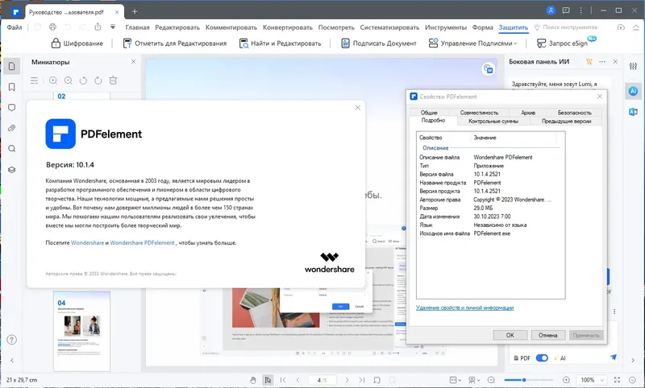Delete page using the trash icon
This screenshot has width=645, height=388.
[113, 80]
